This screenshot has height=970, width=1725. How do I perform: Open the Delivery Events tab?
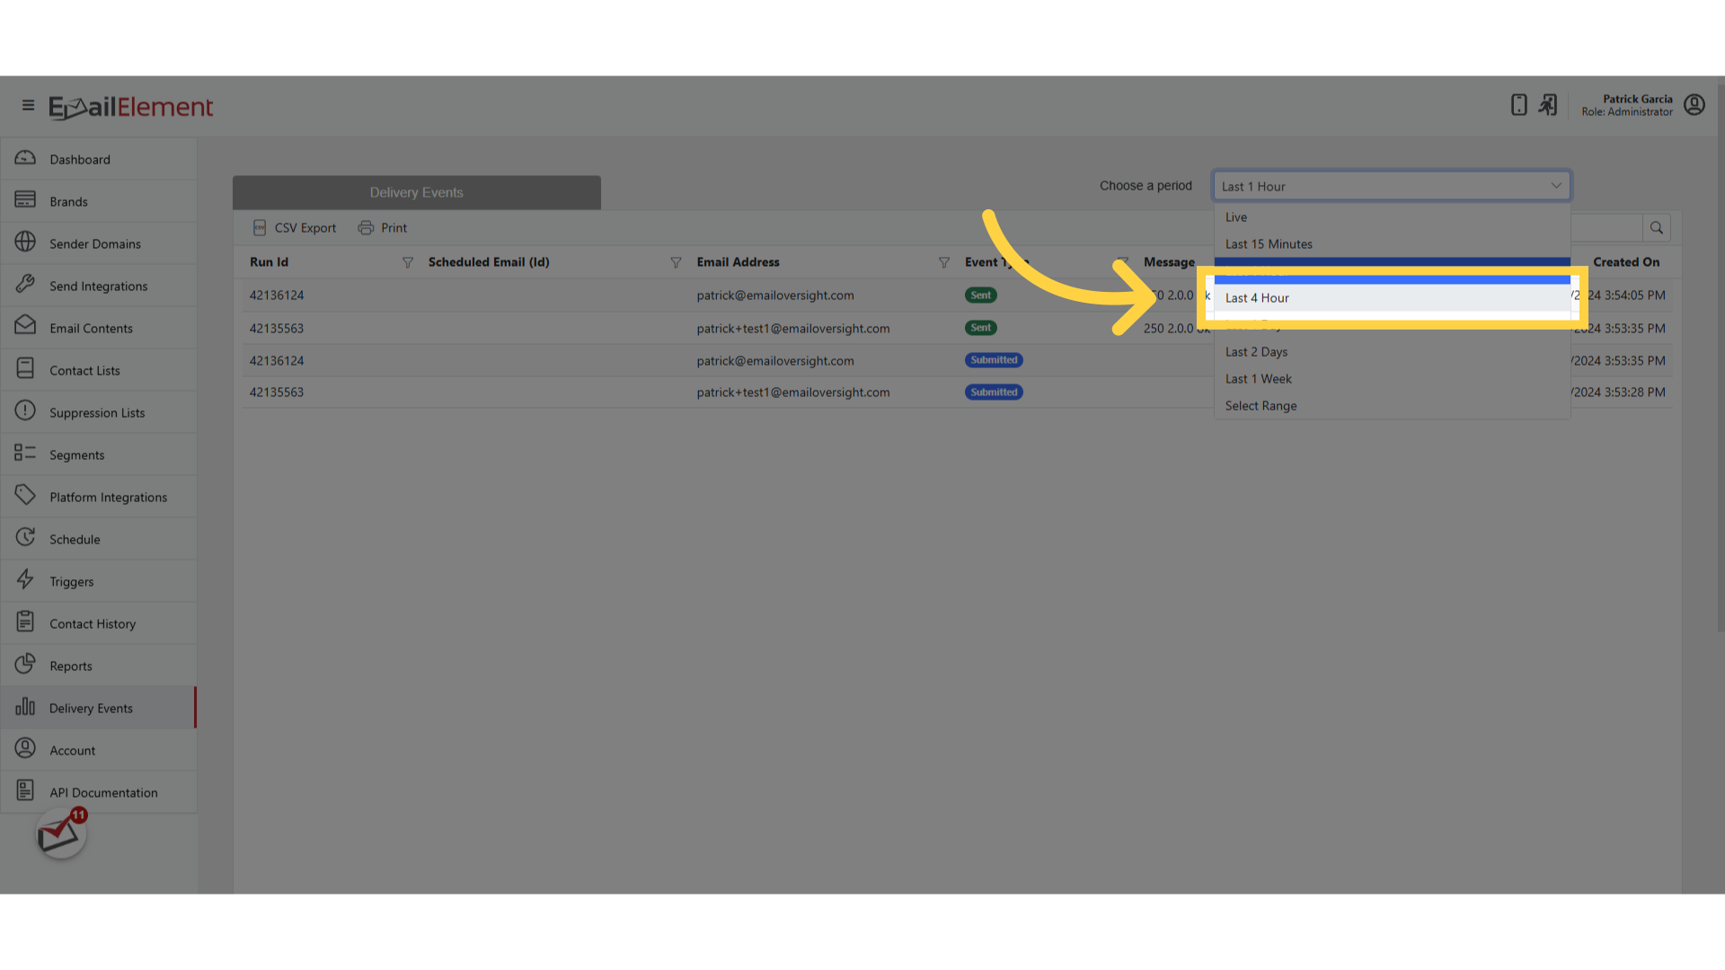tap(417, 192)
